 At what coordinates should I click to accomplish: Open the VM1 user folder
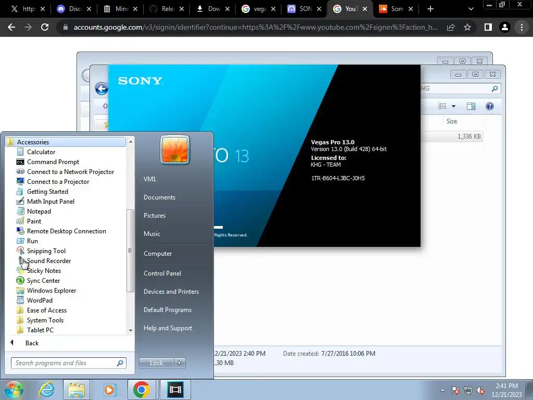pos(149,179)
